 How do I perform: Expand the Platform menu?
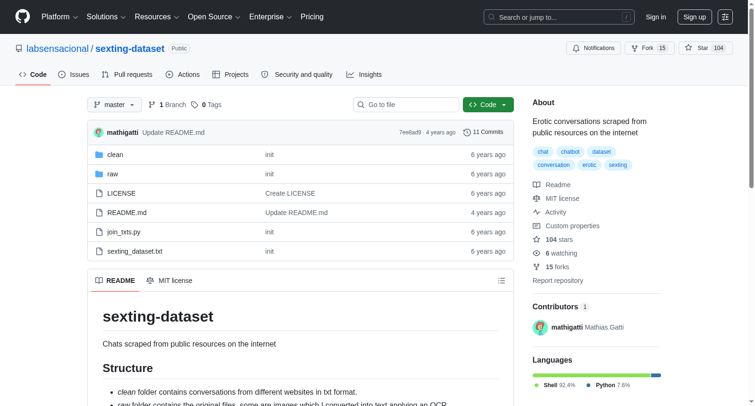click(x=59, y=17)
